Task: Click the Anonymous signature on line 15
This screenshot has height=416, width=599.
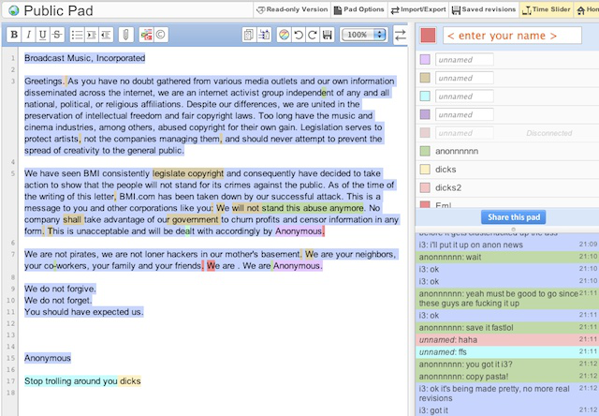Action: point(48,358)
